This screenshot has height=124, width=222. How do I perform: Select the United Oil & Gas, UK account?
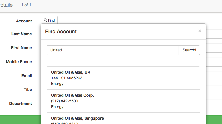click(123, 78)
